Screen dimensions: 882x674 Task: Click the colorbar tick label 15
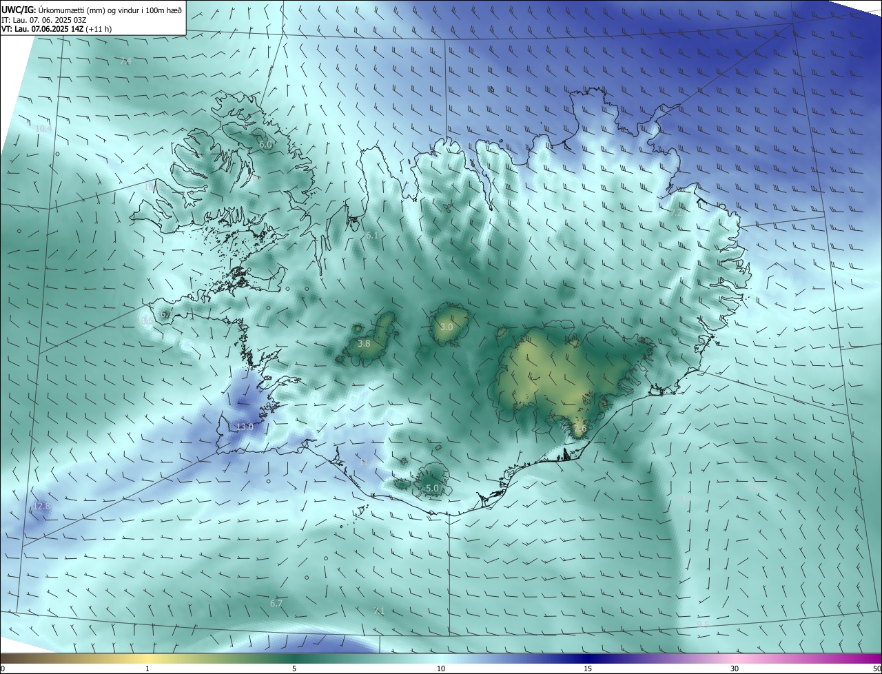pos(588,668)
